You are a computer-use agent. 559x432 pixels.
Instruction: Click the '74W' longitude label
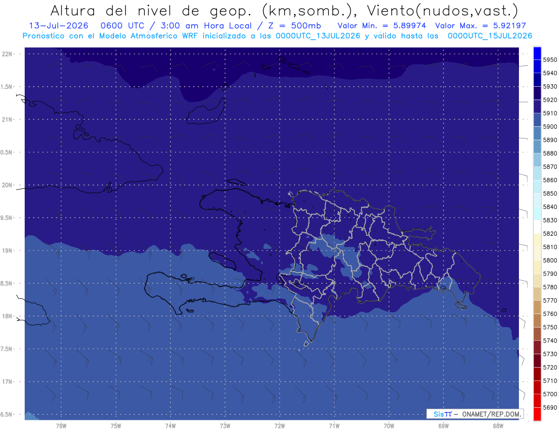[x=170, y=426]
